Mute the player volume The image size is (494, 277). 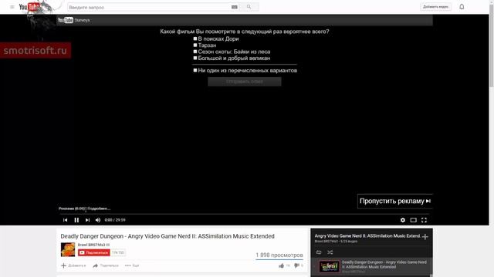coord(98,220)
